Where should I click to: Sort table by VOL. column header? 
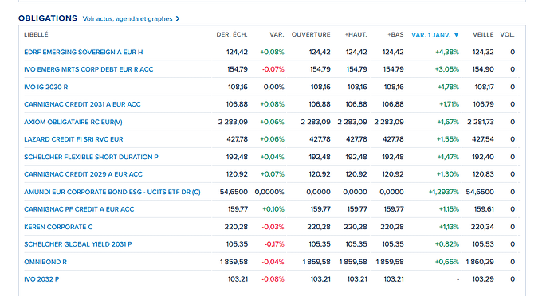(x=507, y=34)
